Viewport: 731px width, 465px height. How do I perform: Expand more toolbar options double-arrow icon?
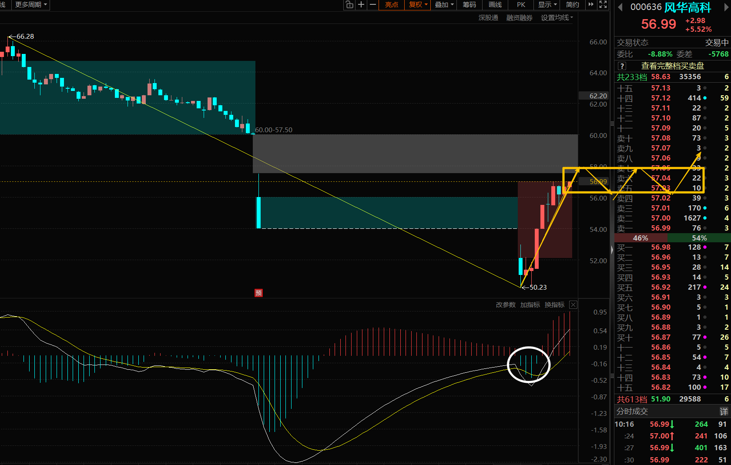click(591, 5)
